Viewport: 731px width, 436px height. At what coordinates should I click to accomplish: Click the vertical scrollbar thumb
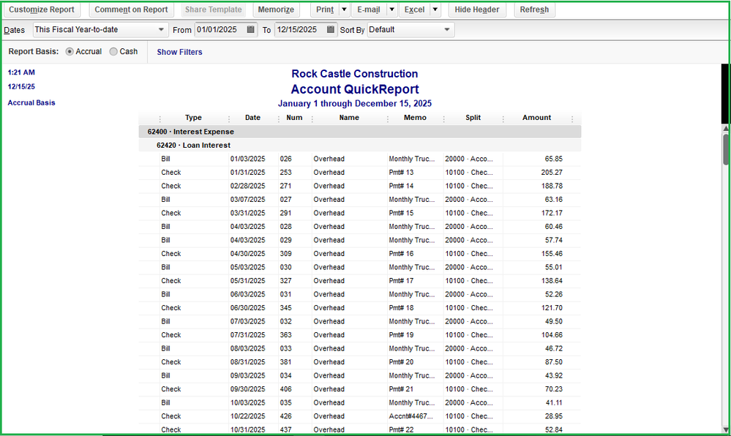726,149
